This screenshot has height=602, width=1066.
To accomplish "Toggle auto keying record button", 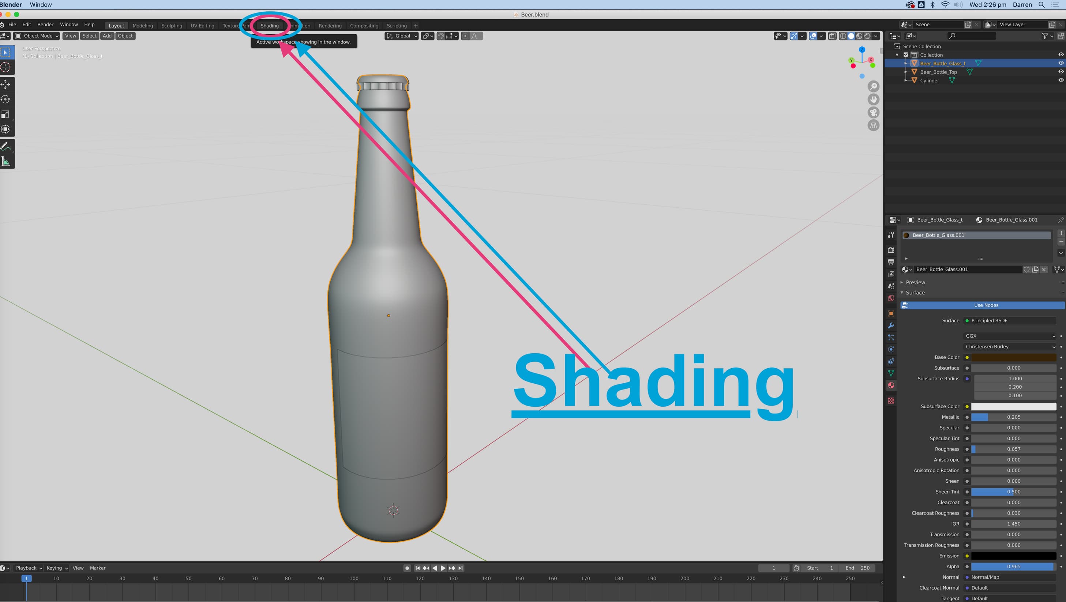I will 407,568.
